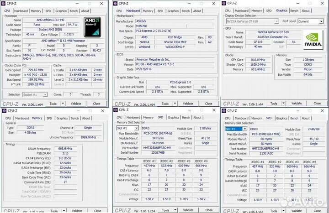Click the DRAM Frequency value 666.6 MHz

65,149
